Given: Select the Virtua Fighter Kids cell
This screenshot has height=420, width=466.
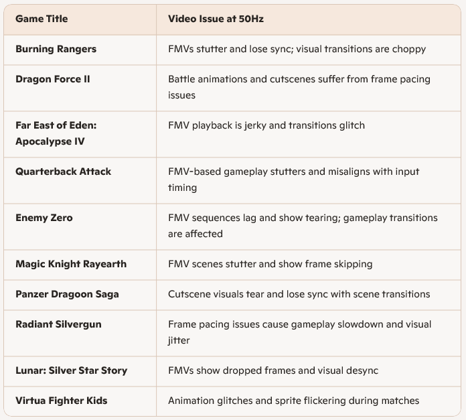Looking at the screenshot, I should pos(62,401).
